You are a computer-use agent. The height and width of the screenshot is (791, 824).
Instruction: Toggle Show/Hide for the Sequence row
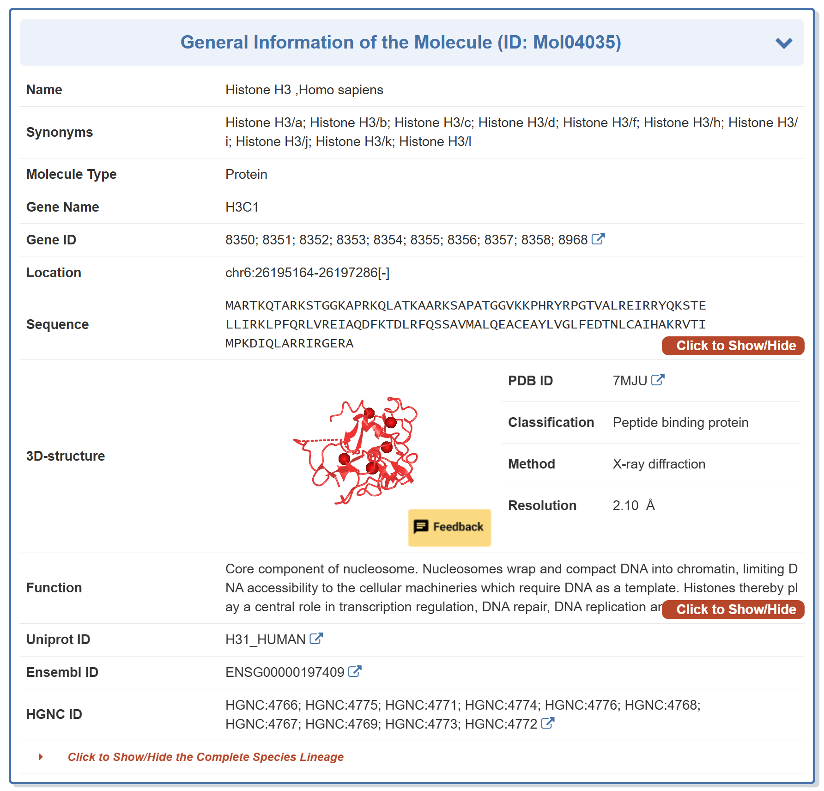coord(733,346)
